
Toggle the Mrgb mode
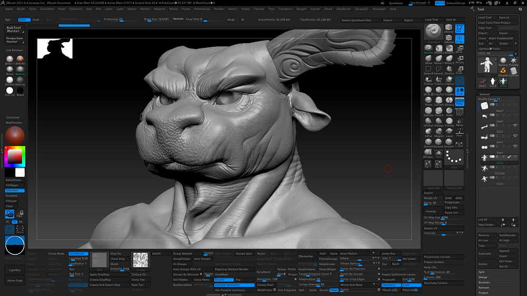pyautogui.click(x=231, y=20)
